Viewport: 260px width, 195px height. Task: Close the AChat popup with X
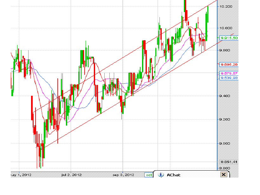click(224, 174)
